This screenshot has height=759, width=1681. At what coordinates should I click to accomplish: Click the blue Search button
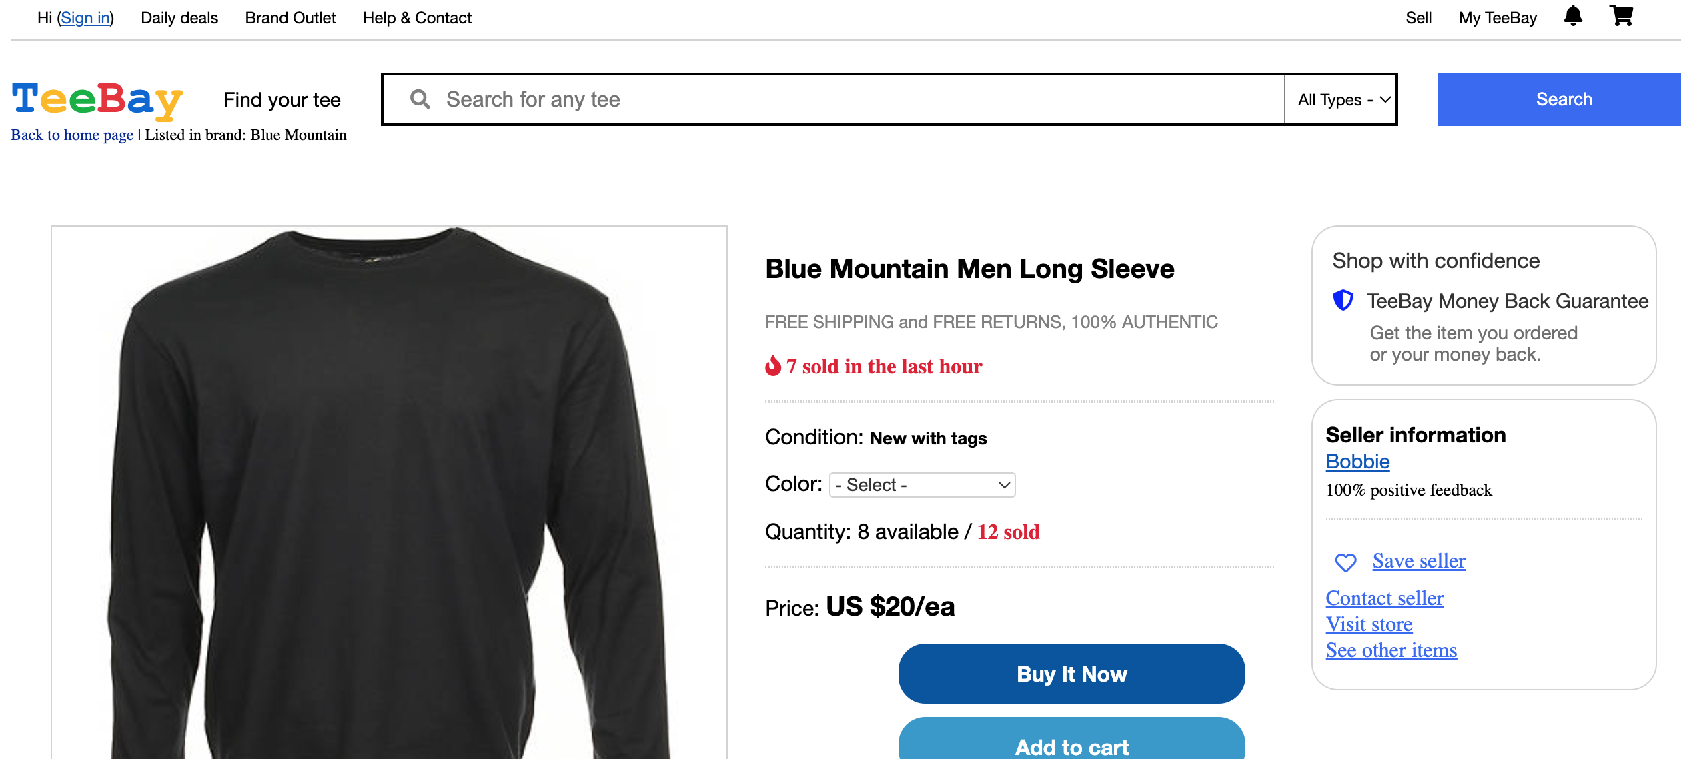[x=1560, y=99]
